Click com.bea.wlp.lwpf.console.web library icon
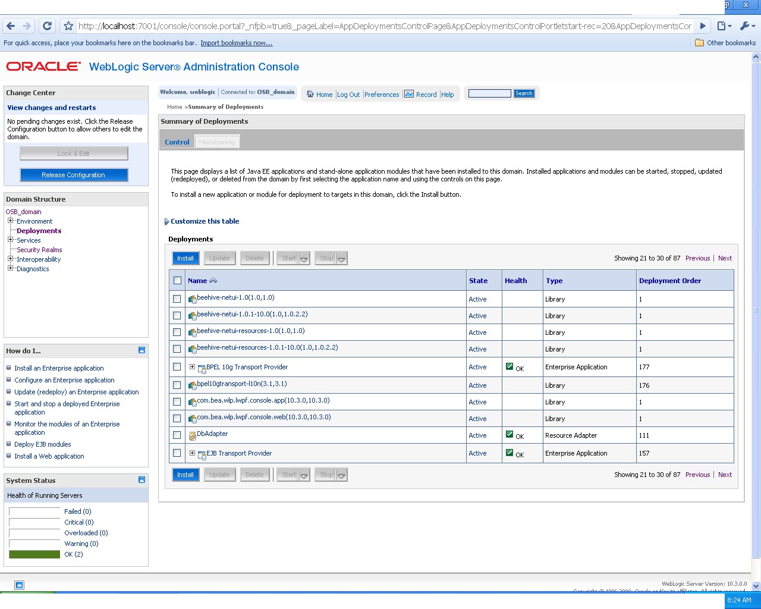Screen dimensions: 761x609 192,419
